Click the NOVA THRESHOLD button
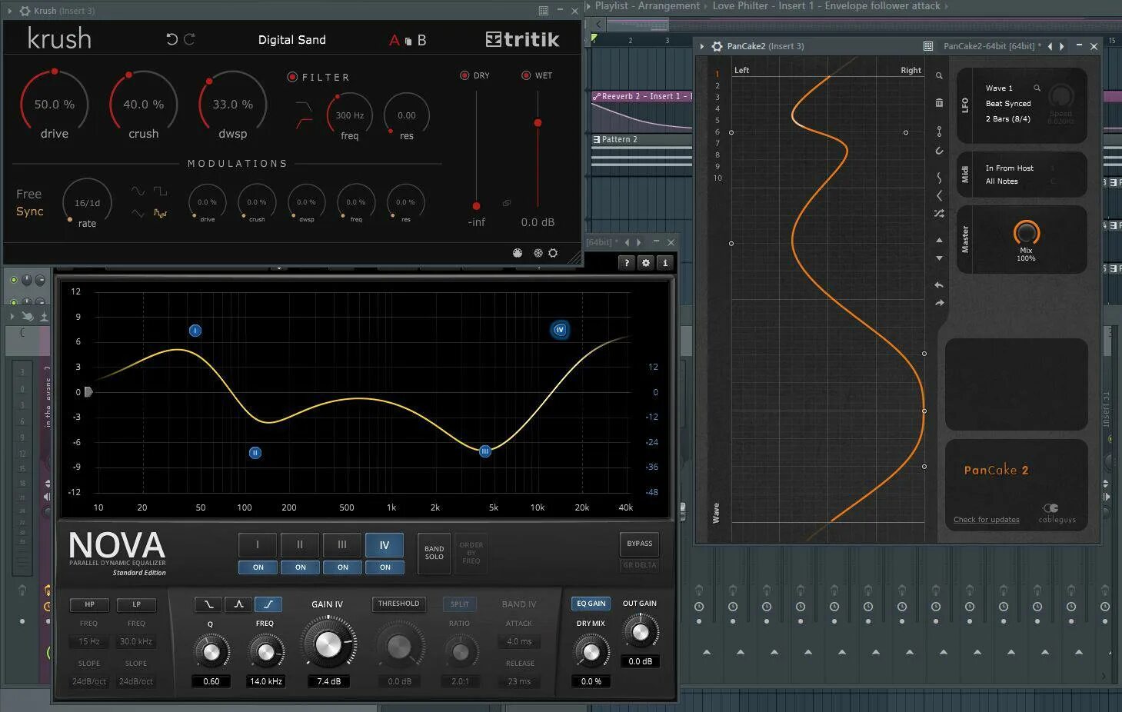 click(x=398, y=604)
